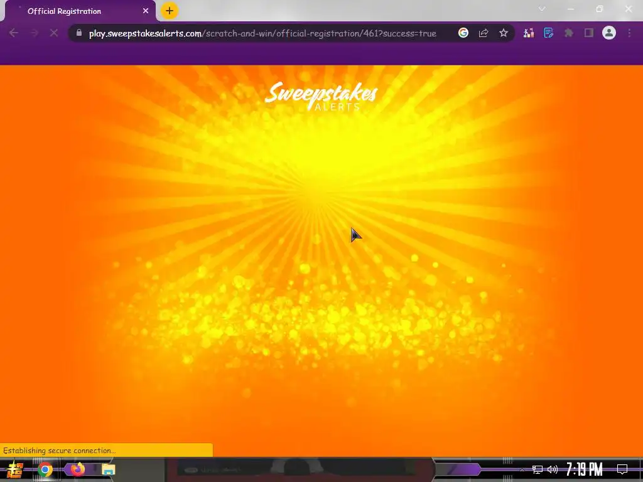Close the browser window
Image resolution: width=643 pixels, height=482 pixels.
[628, 9]
